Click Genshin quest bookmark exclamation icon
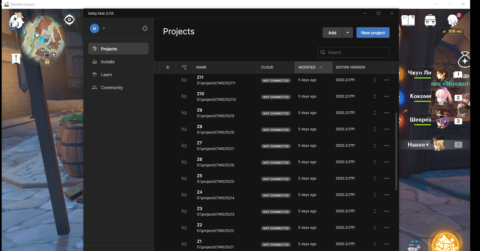480x251 pixels. point(16,59)
